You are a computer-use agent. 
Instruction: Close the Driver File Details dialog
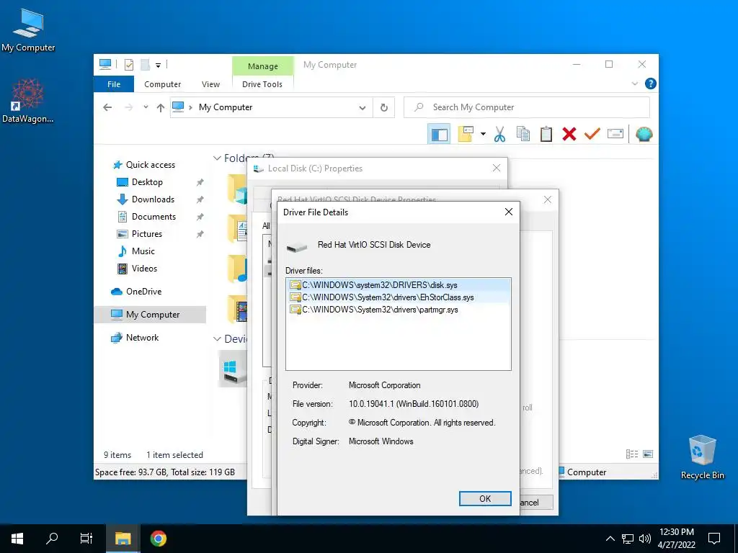pyautogui.click(x=509, y=212)
